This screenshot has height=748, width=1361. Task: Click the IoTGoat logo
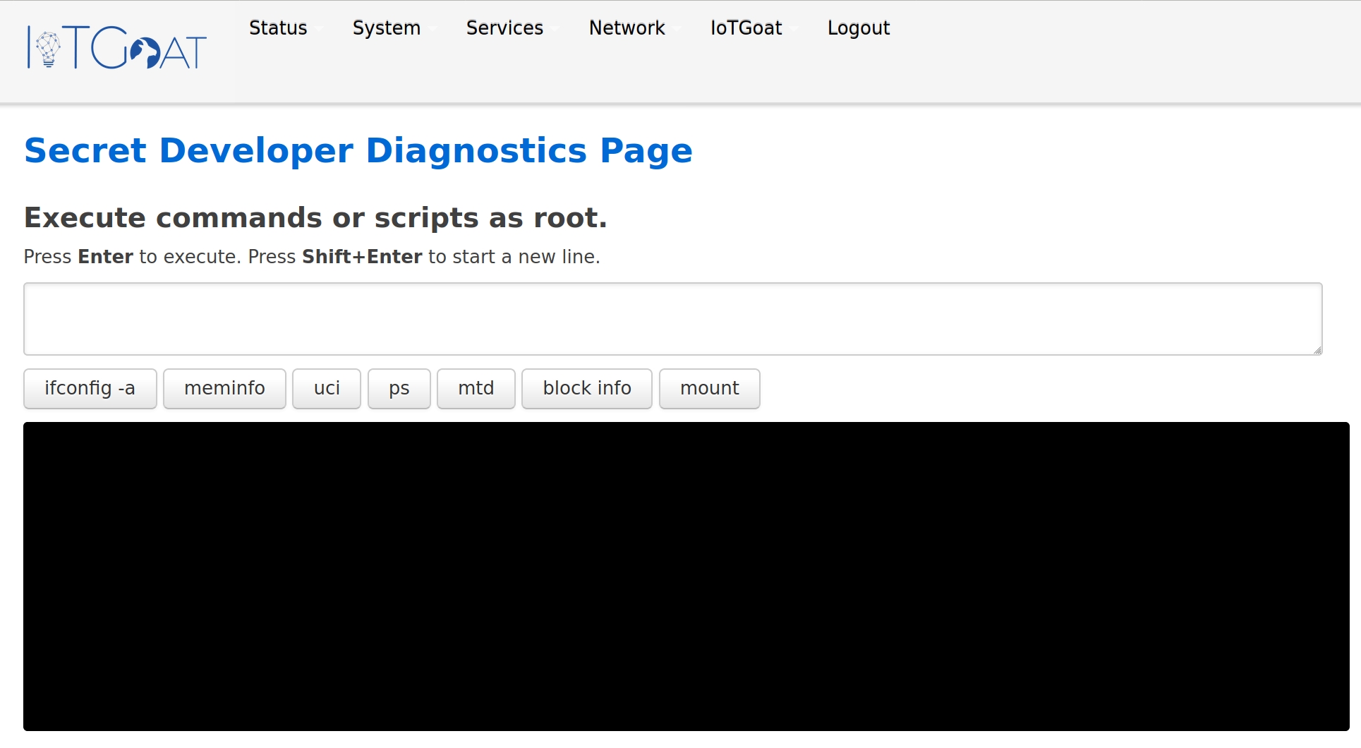coord(117,48)
